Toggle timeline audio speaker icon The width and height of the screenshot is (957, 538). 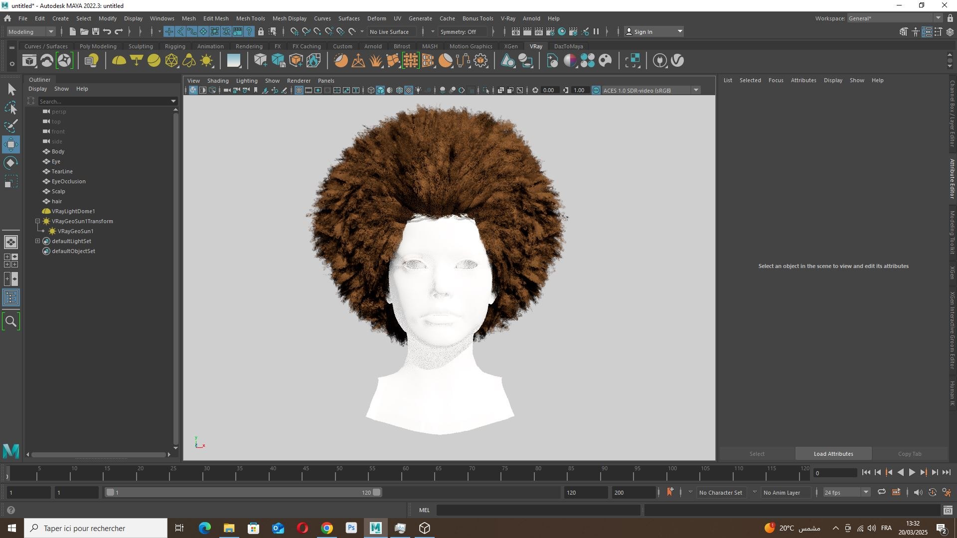[x=918, y=492]
